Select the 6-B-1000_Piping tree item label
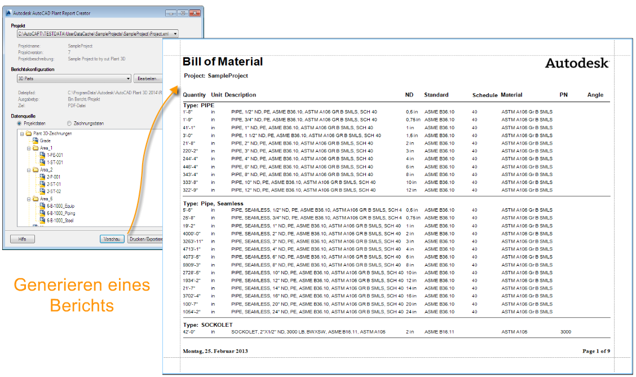The height and width of the screenshot is (377, 636). pyautogui.click(x=61, y=213)
